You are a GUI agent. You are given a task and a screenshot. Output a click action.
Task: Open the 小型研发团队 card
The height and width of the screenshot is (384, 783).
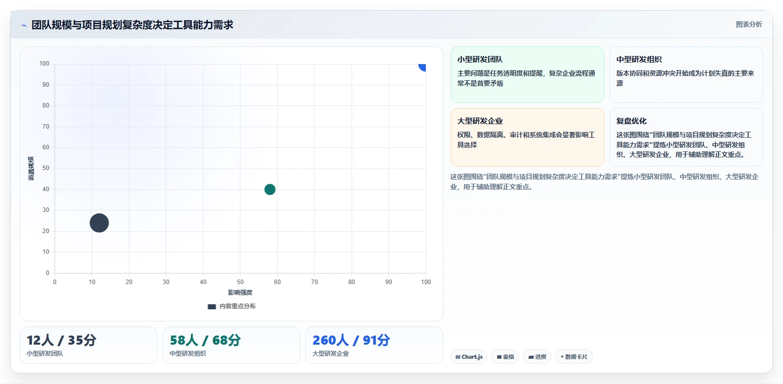click(x=527, y=75)
